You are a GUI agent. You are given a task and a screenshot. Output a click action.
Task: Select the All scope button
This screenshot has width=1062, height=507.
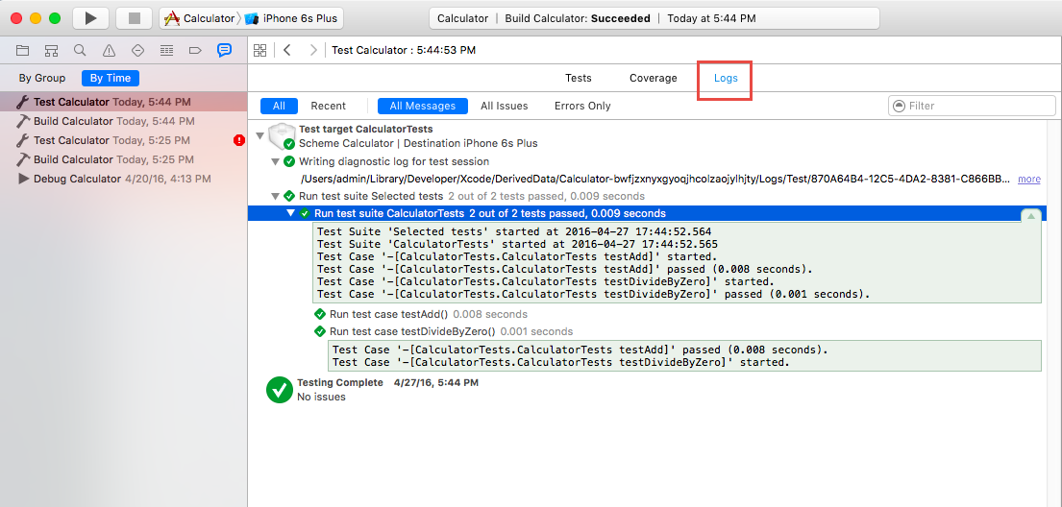pyautogui.click(x=279, y=106)
